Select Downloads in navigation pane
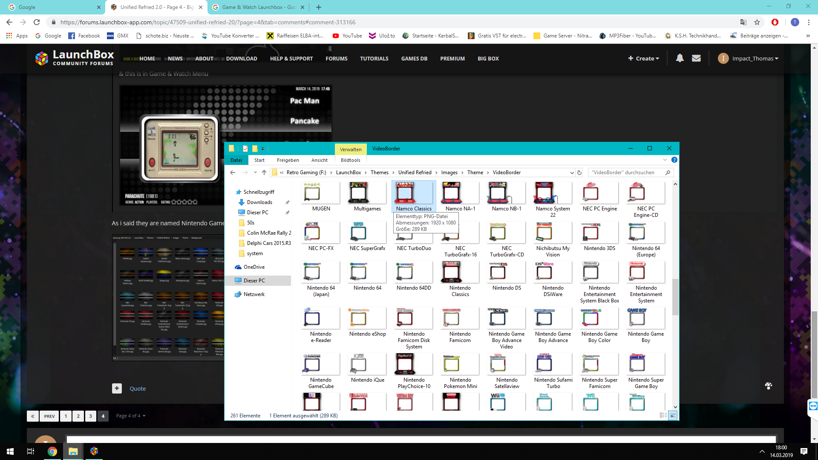The height and width of the screenshot is (460, 818). coord(259,202)
